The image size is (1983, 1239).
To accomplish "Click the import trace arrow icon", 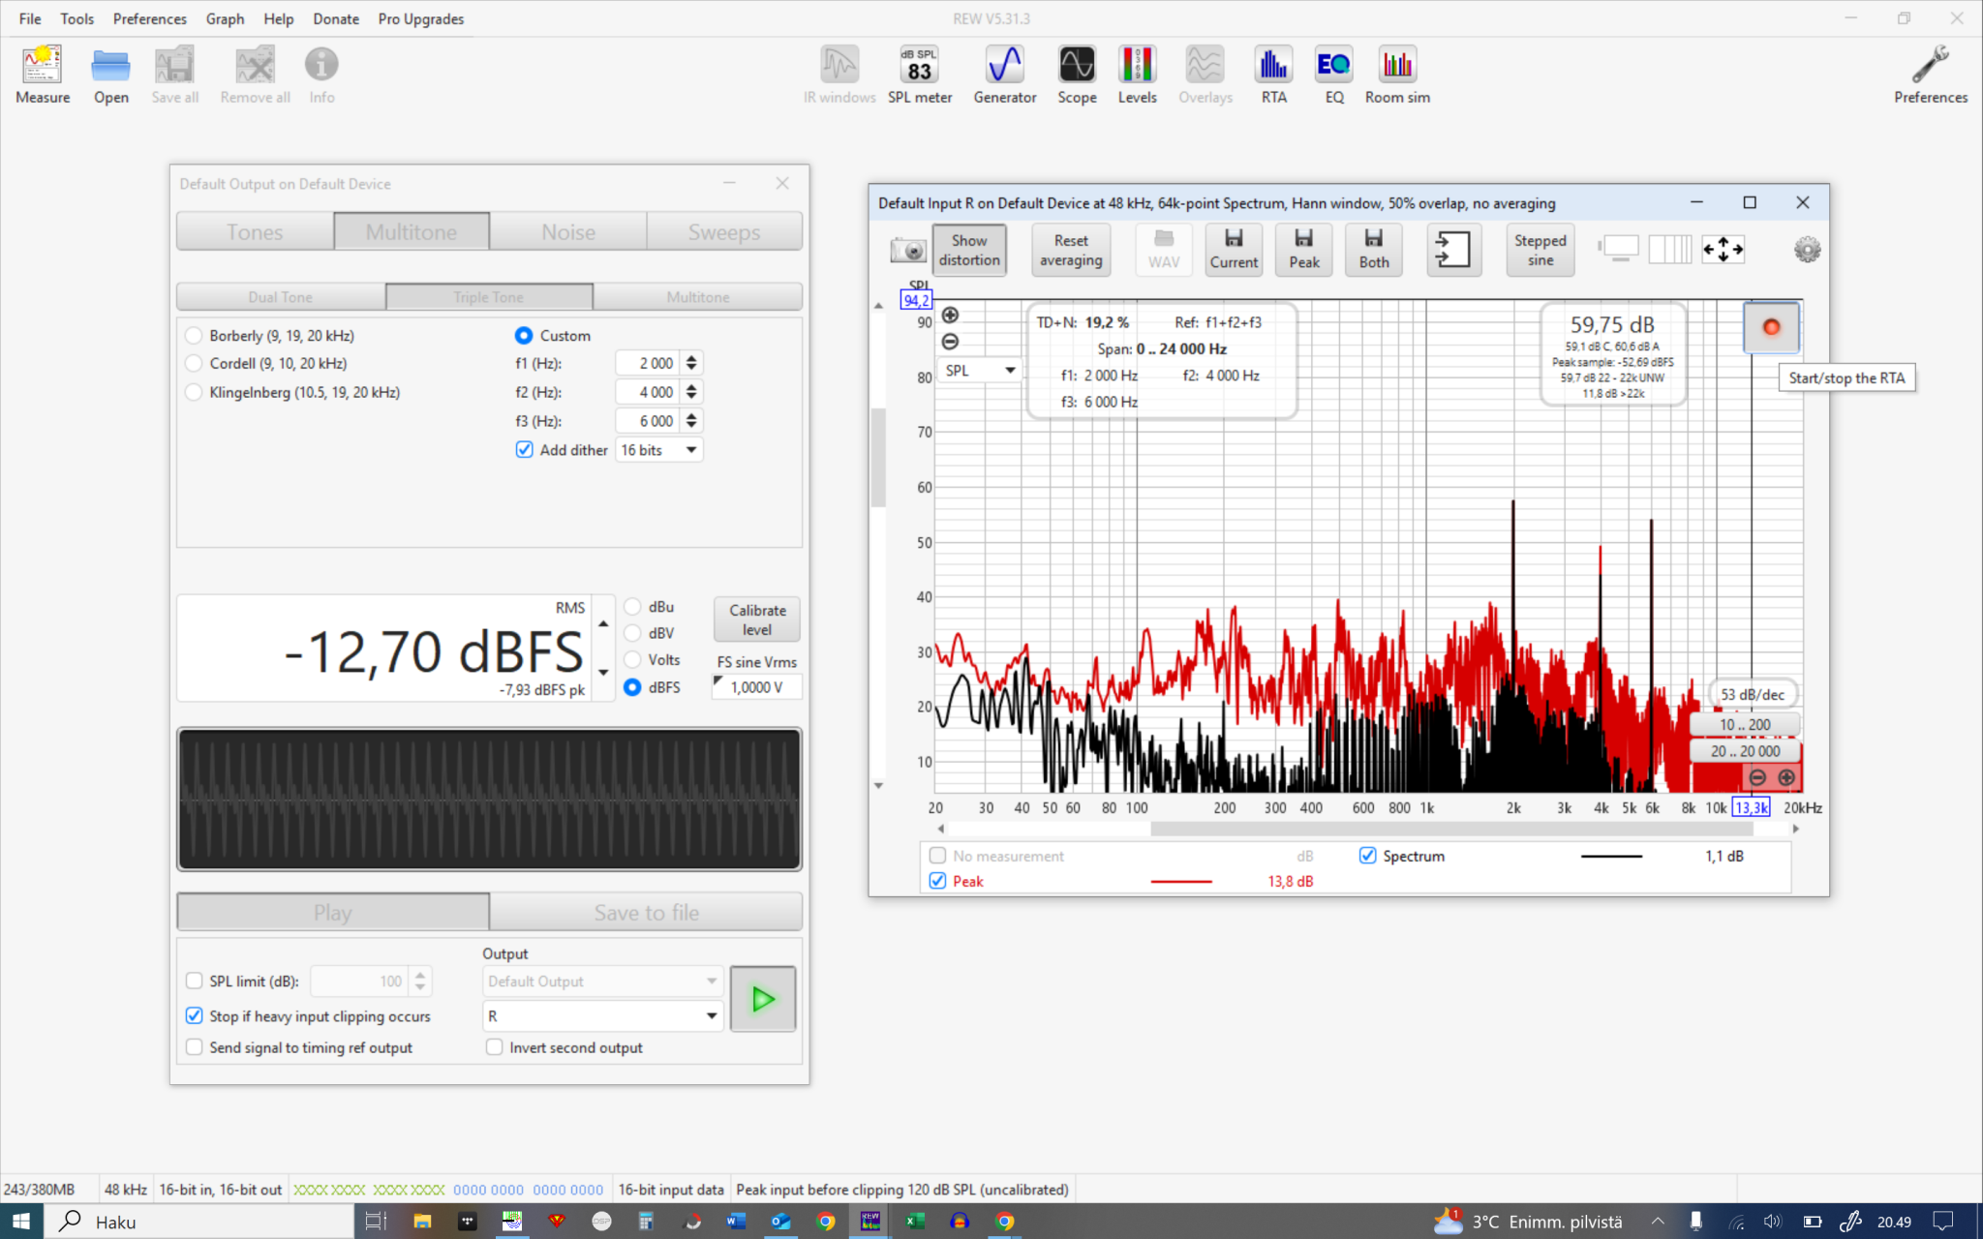I will pos(1452,250).
